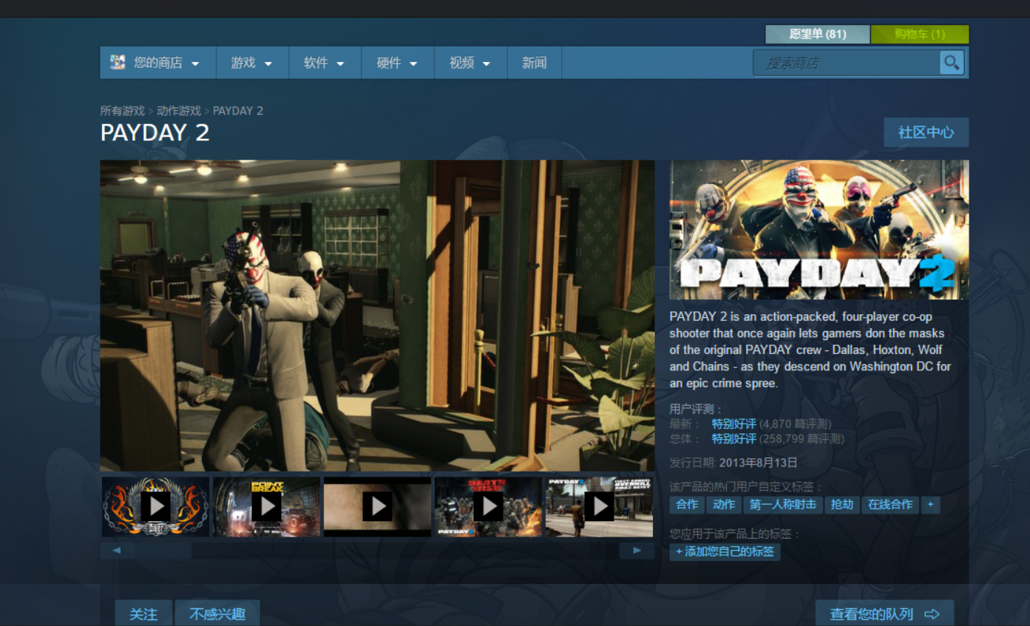Click the plus icon after 在线合作 tag
This screenshot has width=1030, height=626.
pos(930,505)
